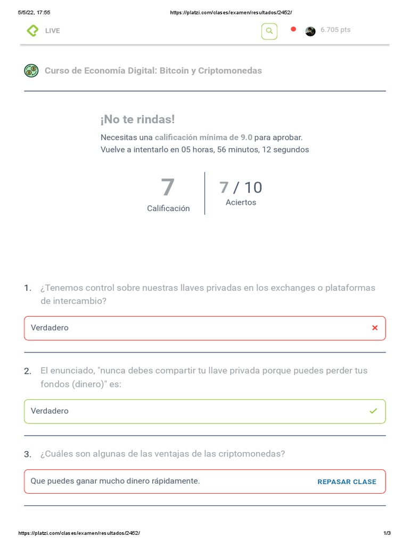The image size is (409, 546).
Task: Click question 3 text about ventajas
Action: pyautogui.click(x=162, y=454)
